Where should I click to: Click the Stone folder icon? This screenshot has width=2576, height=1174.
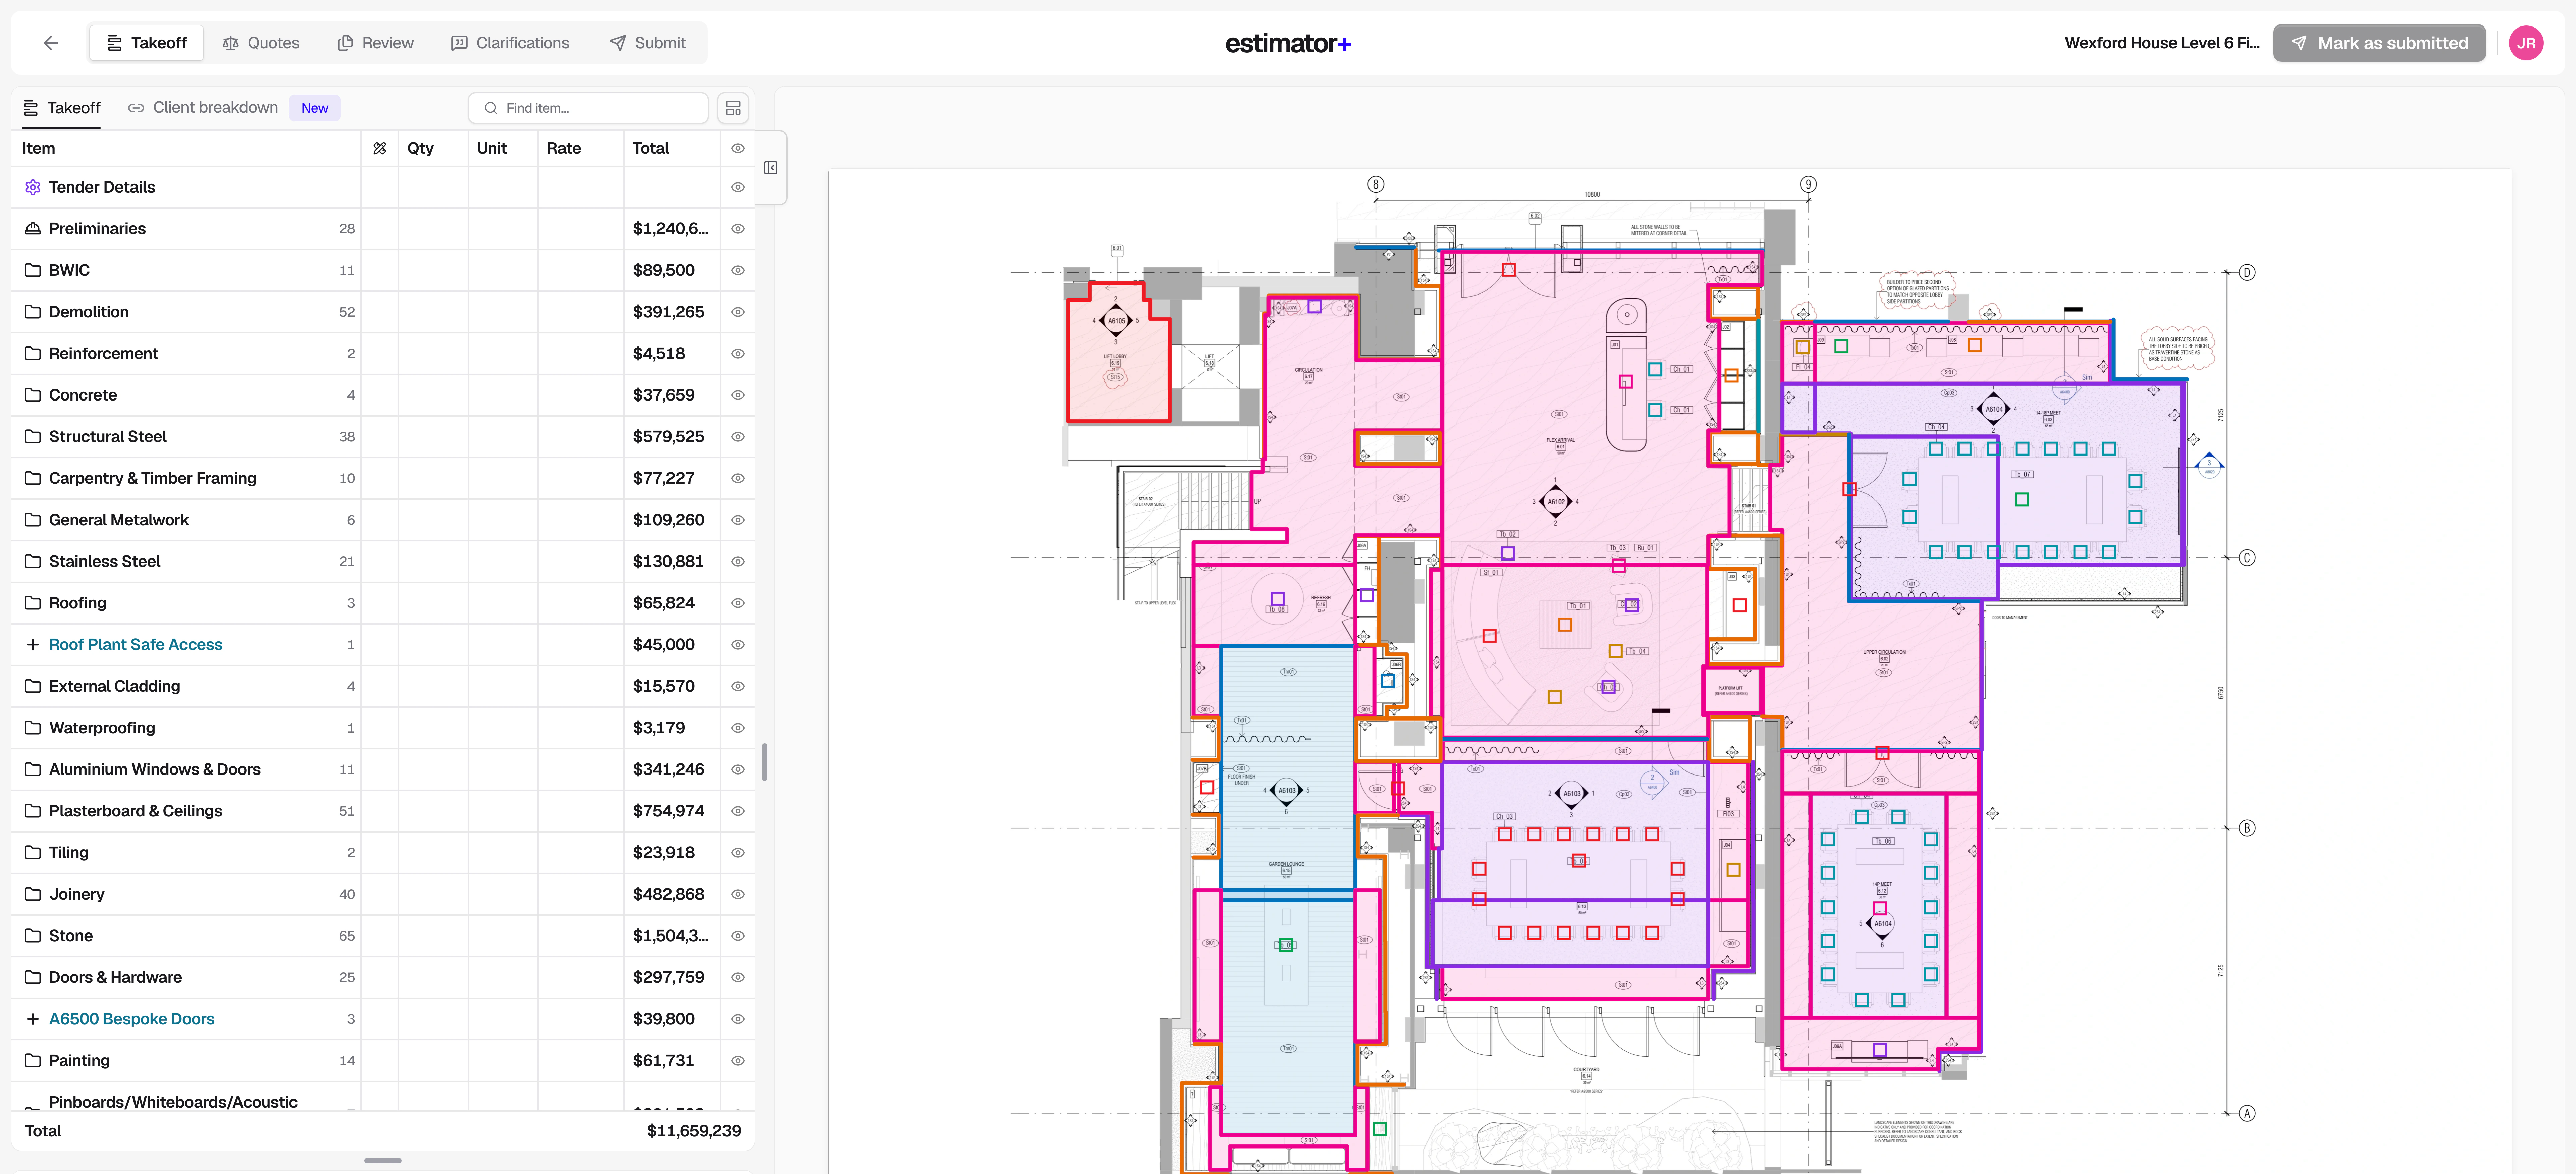tap(33, 936)
